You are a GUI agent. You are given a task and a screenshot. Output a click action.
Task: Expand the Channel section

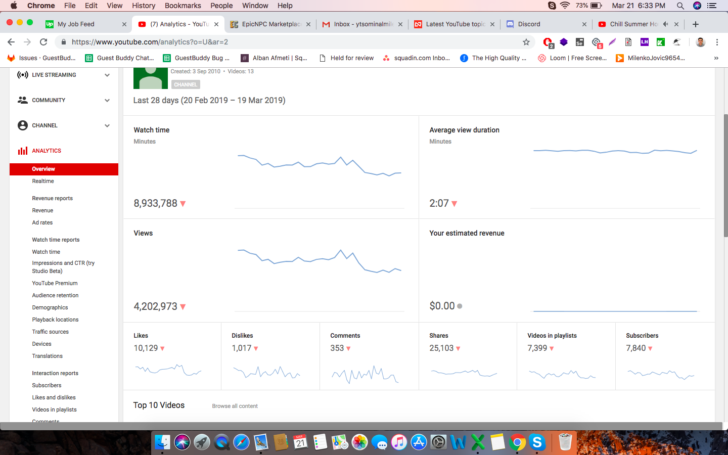coord(107,125)
